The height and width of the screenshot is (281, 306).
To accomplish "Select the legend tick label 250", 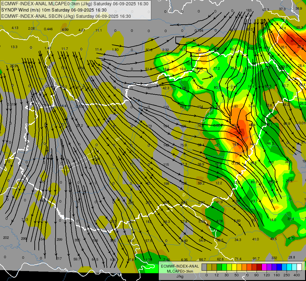I will tap(287, 275).
